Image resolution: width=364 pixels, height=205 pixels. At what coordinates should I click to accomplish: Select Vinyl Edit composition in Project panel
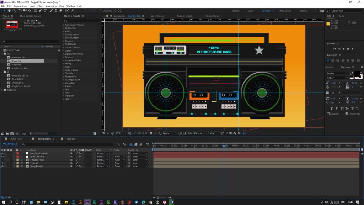(x=17, y=64)
